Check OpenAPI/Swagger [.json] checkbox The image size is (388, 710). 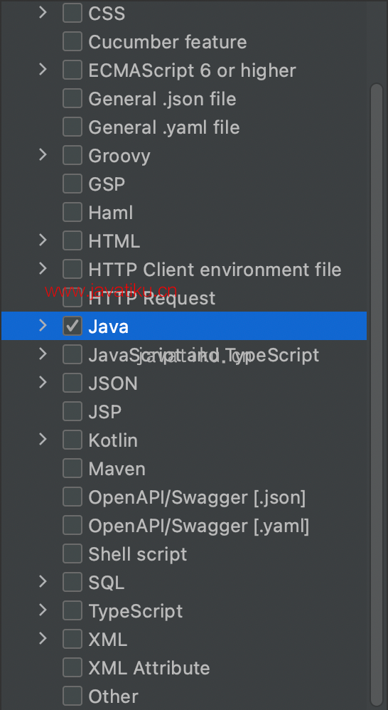72,497
